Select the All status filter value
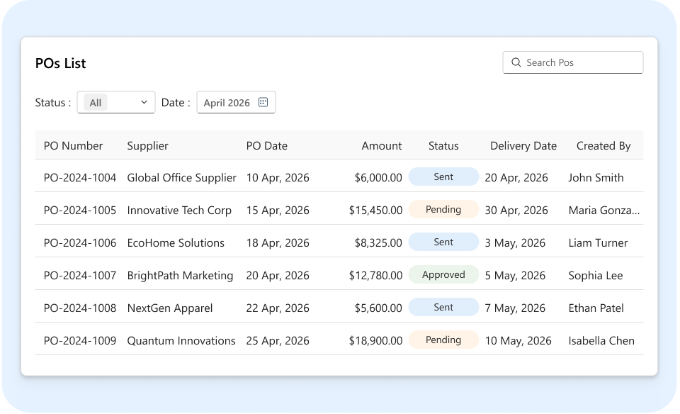680x414 pixels. [x=96, y=103]
